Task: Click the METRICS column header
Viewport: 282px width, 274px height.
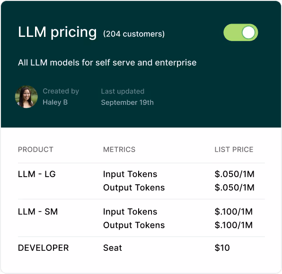Action: [119, 149]
